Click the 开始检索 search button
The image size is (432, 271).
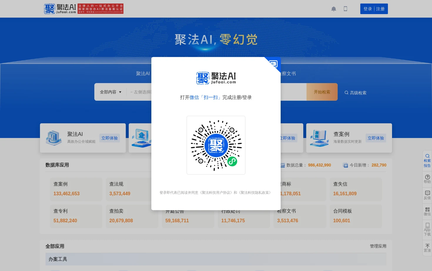(322, 92)
